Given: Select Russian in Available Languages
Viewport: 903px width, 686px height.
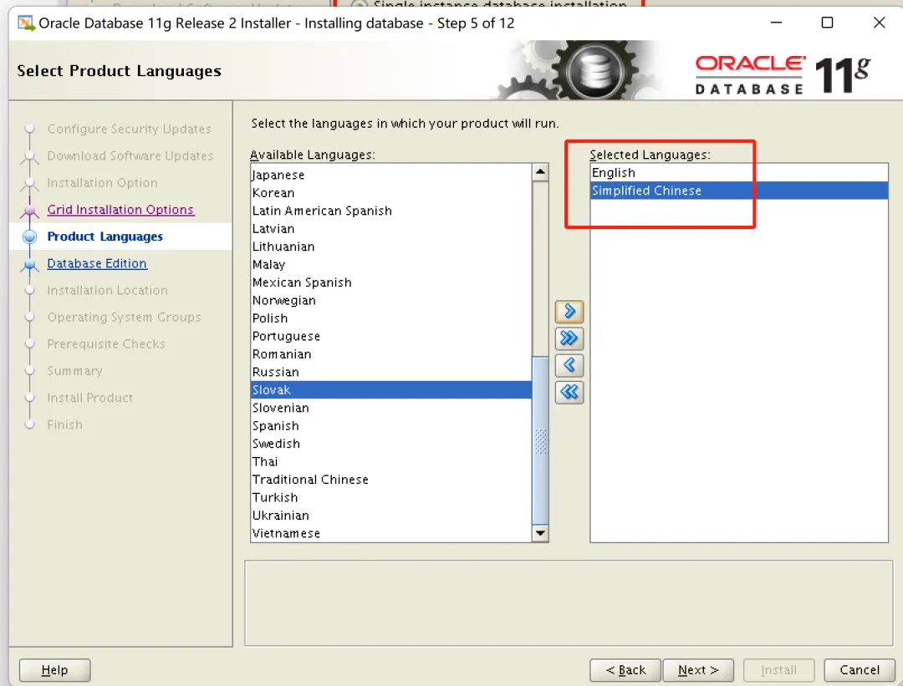Looking at the screenshot, I should pos(391,372).
